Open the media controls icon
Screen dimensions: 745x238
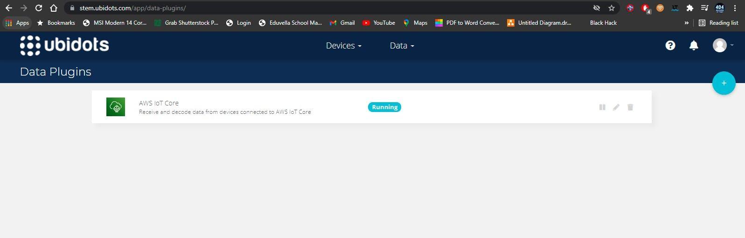point(704,8)
